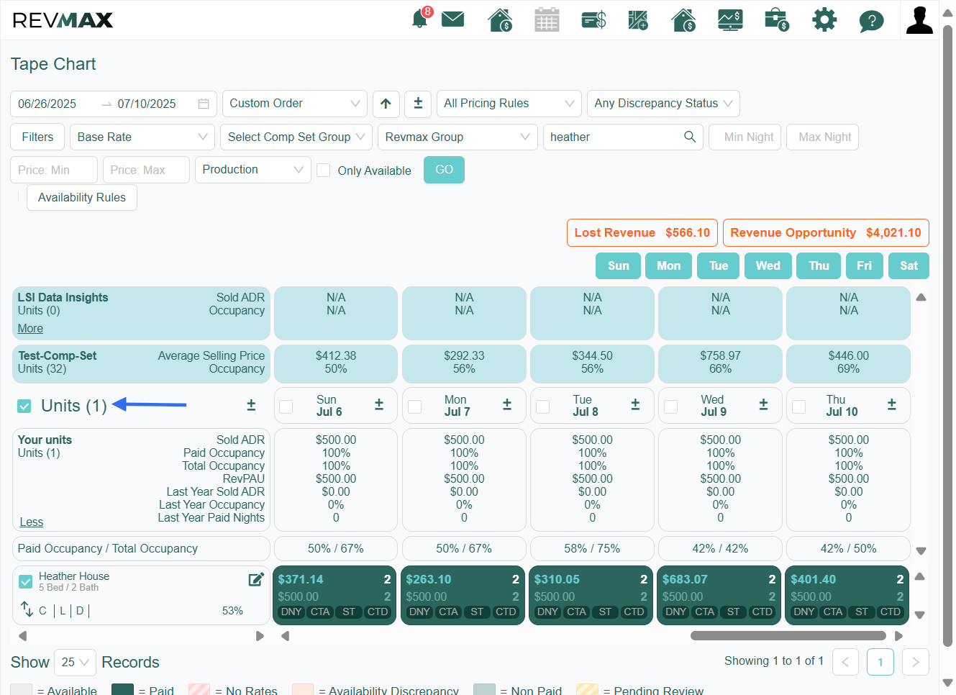Image resolution: width=956 pixels, height=695 pixels.
Task: Open the Any Discrepancy Status dropdown
Action: click(x=663, y=104)
